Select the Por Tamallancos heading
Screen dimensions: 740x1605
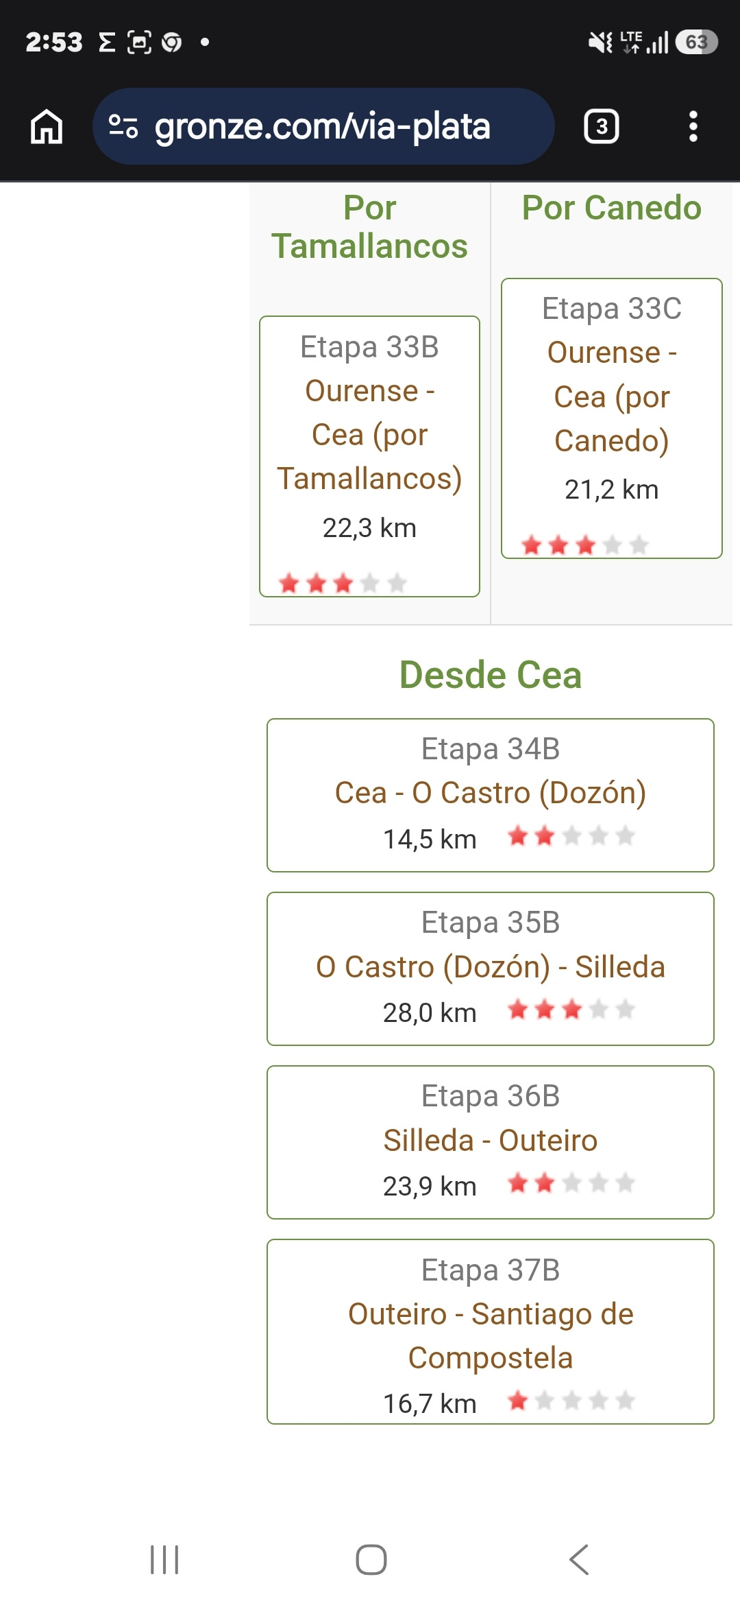(369, 226)
